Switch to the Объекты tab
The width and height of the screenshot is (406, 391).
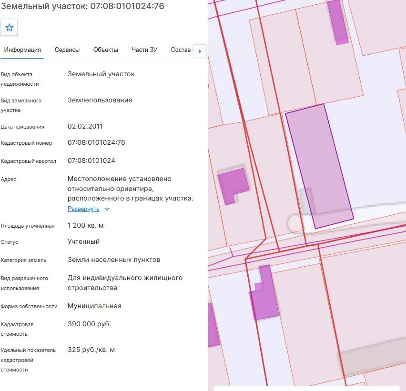(x=105, y=50)
